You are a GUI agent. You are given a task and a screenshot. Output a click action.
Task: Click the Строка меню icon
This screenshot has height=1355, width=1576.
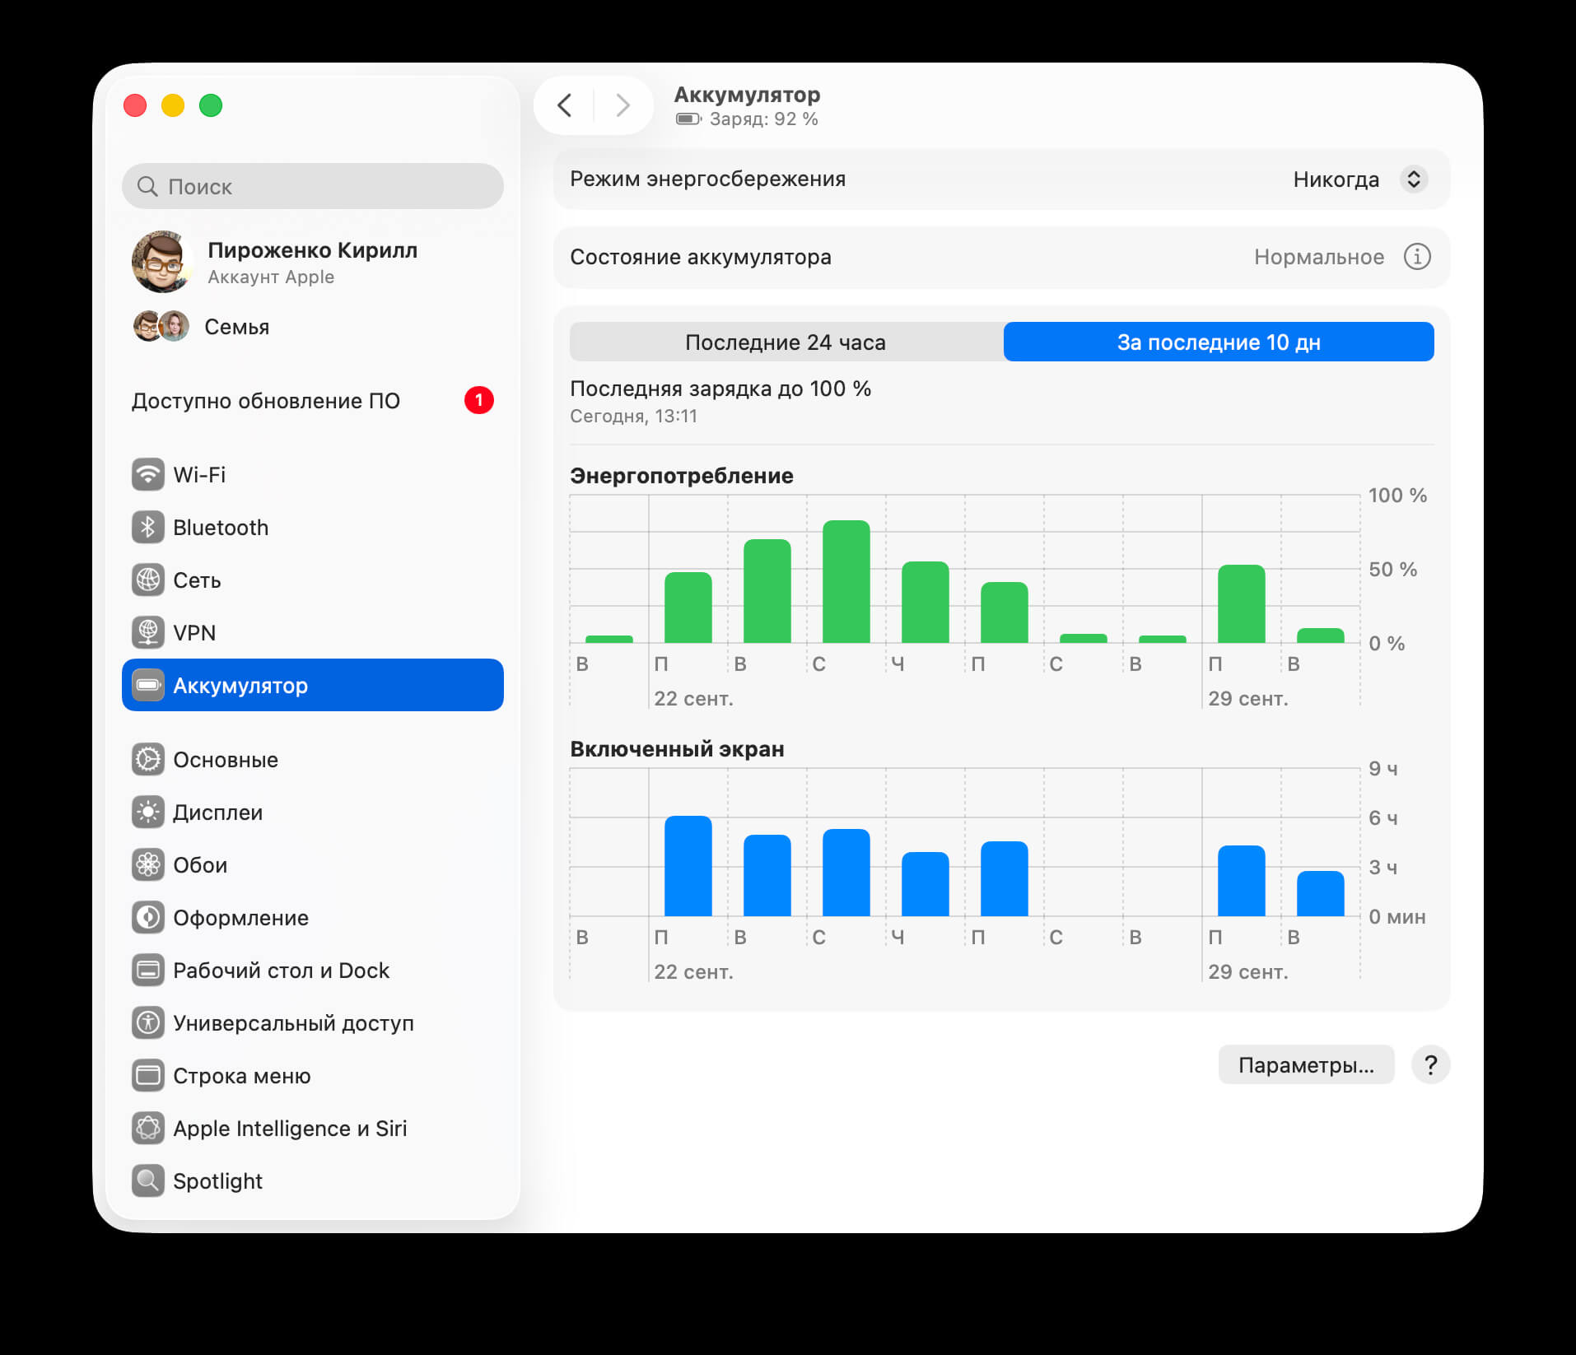click(x=148, y=1076)
